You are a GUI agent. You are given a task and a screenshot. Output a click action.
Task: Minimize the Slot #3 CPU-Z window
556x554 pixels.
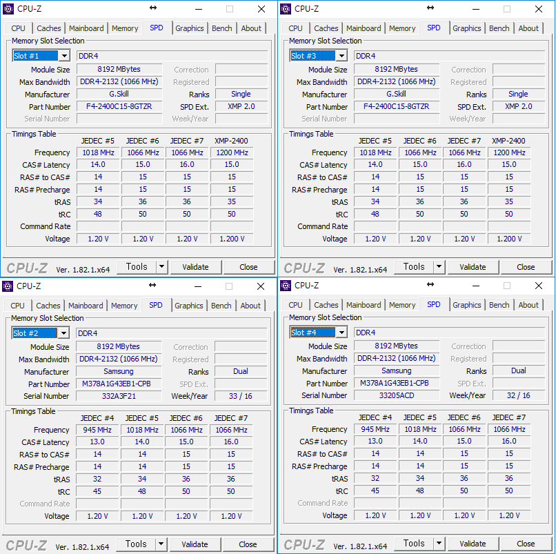476,9
